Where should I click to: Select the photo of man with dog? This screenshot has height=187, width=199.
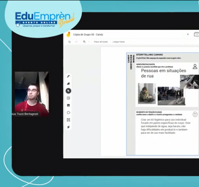(x=147, y=93)
